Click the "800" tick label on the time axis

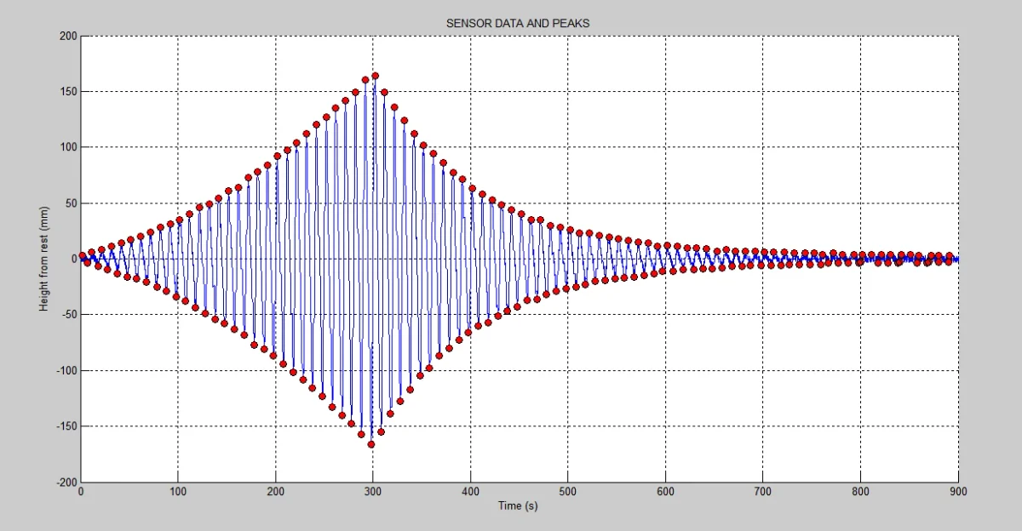tap(860, 491)
